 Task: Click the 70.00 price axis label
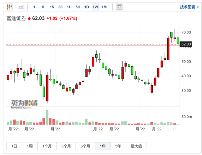click(186, 32)
